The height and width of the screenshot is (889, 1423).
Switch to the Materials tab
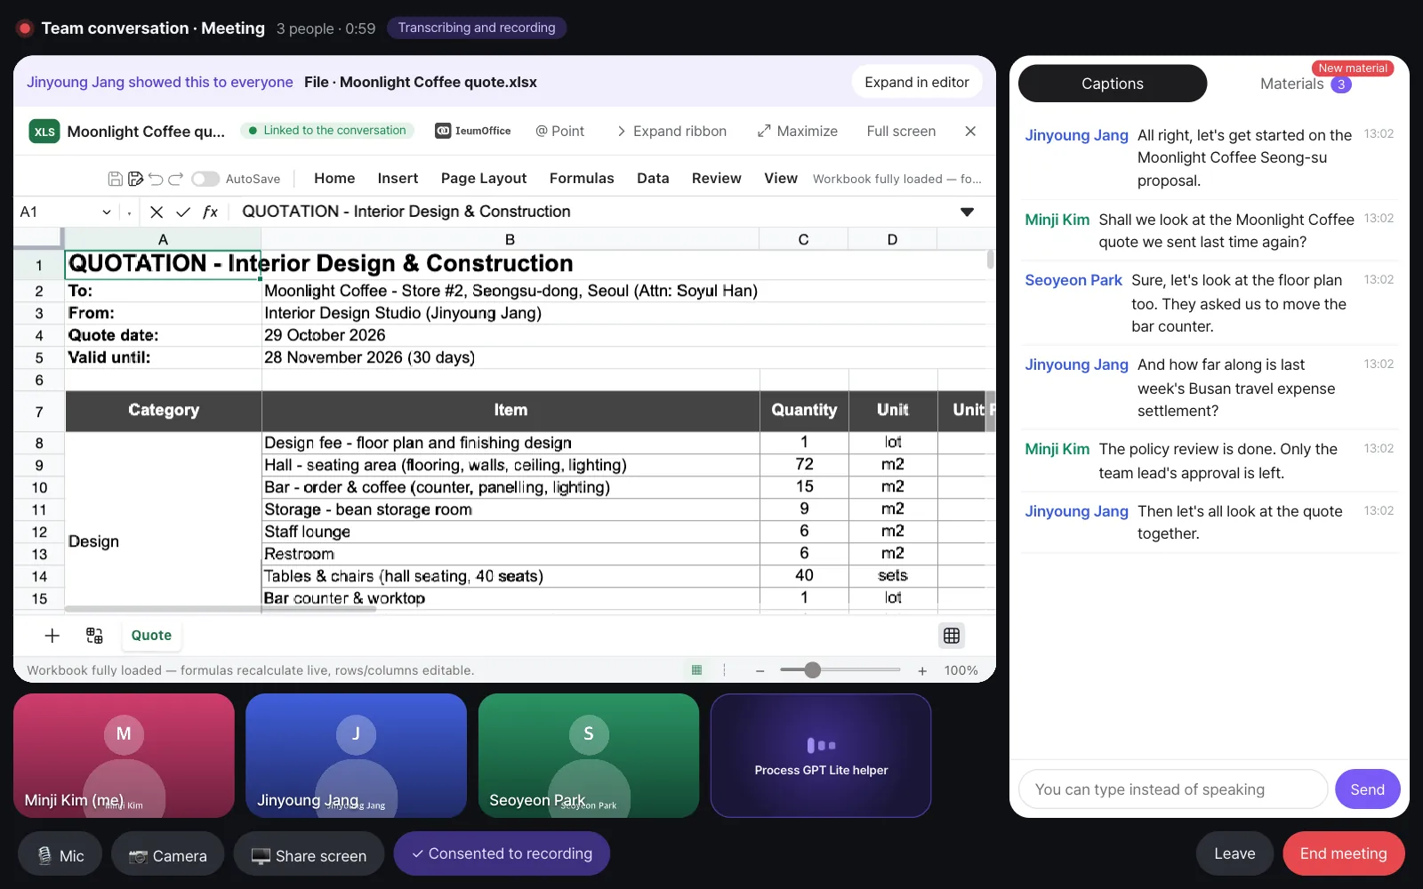tap(1306, 84)
